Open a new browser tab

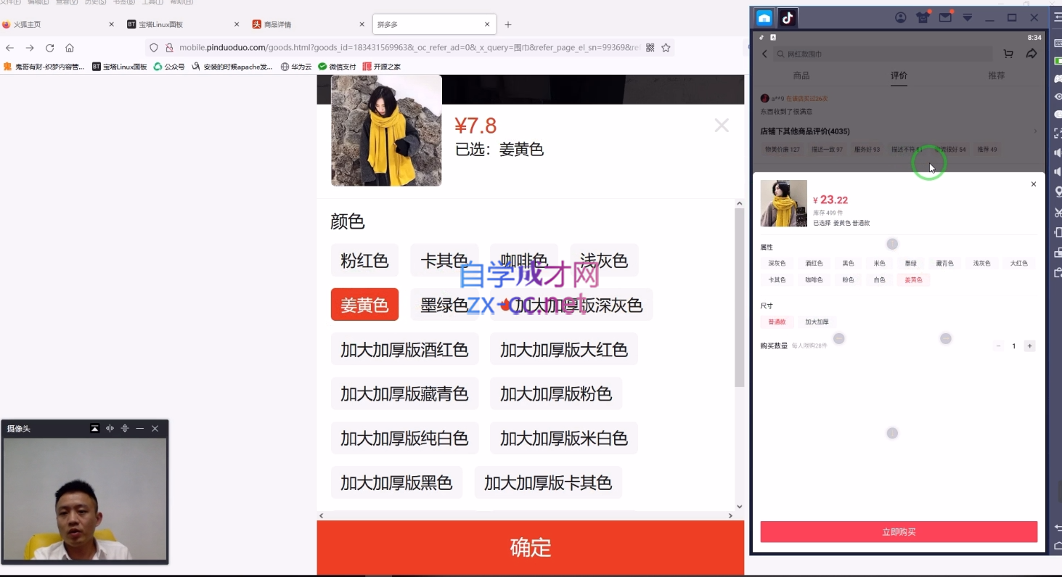click(508, 24)
